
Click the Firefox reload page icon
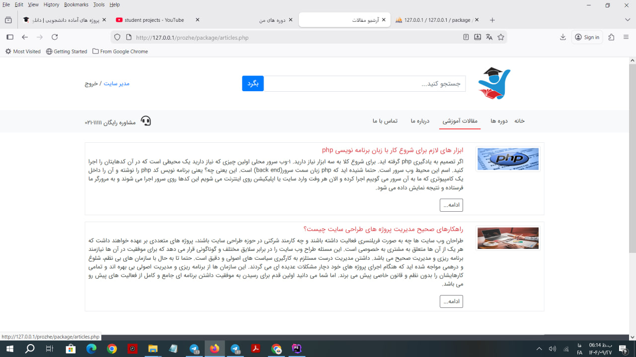55,37
